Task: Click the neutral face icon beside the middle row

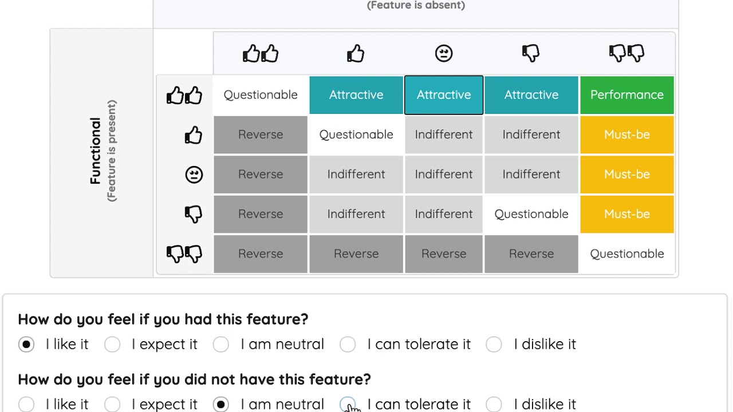Action: coord(194,175)
